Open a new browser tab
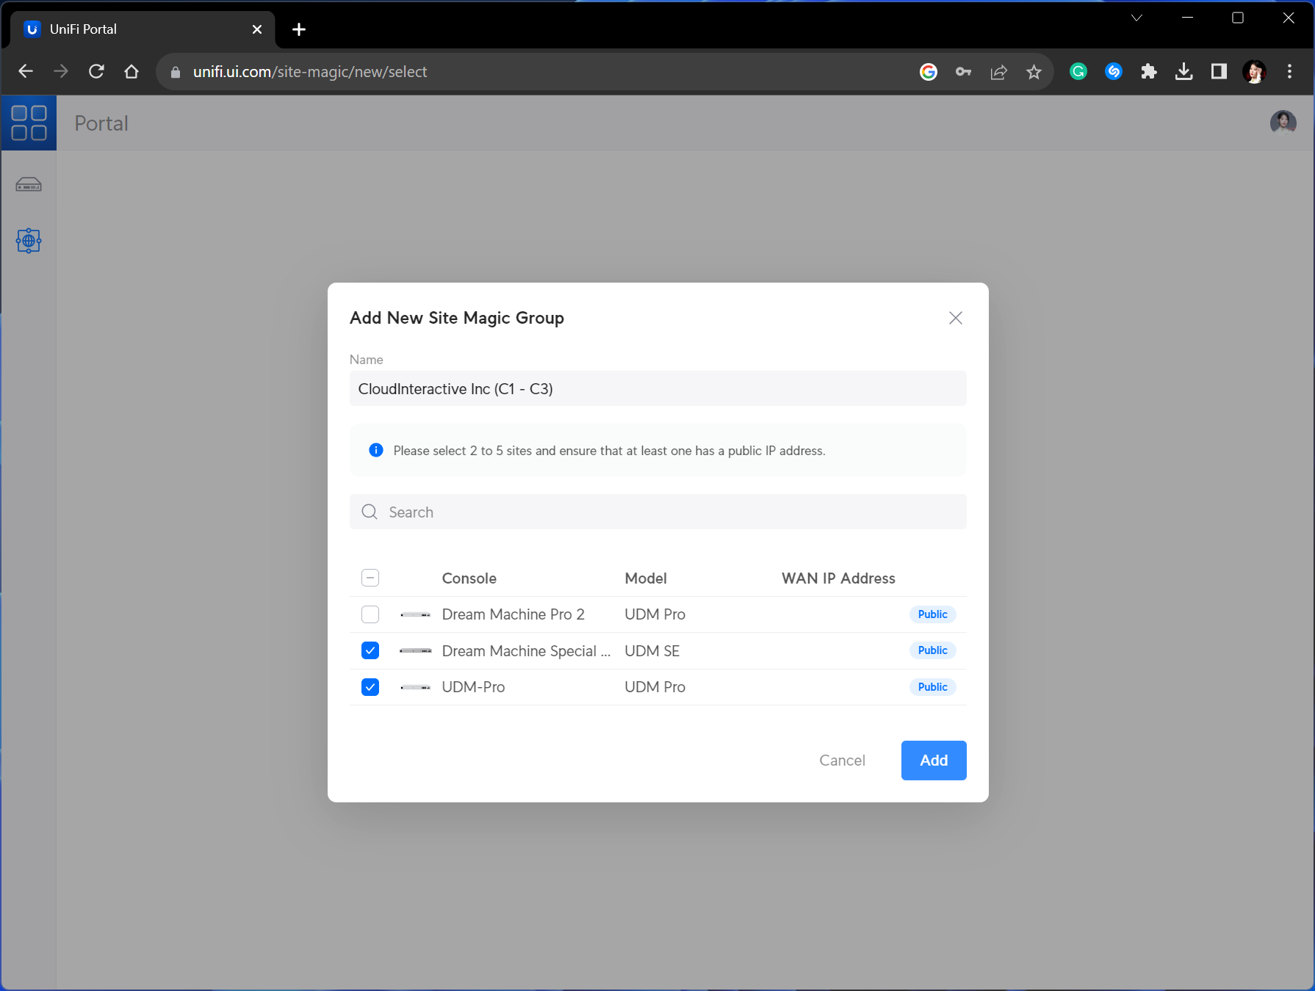The image size is (1315, 991). pos(299,29)
